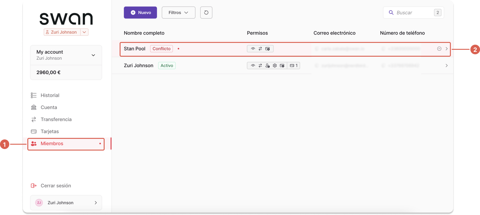
Task: Click Zuri Johnson's manage-members permission icon
Action: point(268,65)
